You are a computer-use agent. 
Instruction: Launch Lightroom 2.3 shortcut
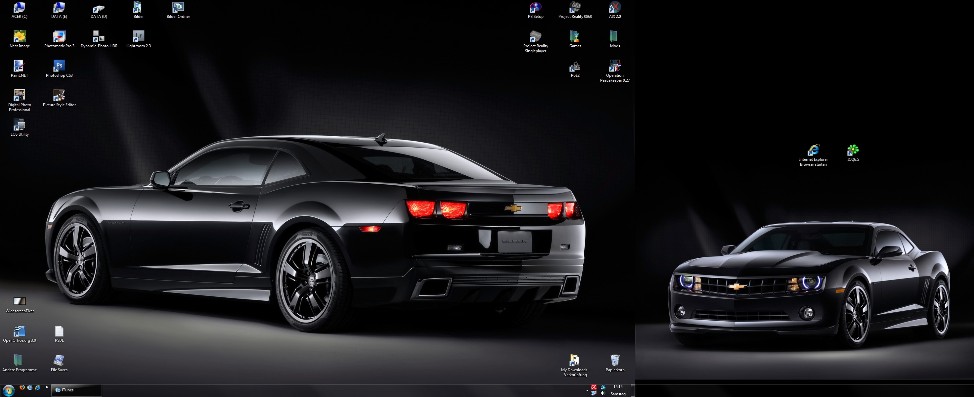[x=138, y=39]
